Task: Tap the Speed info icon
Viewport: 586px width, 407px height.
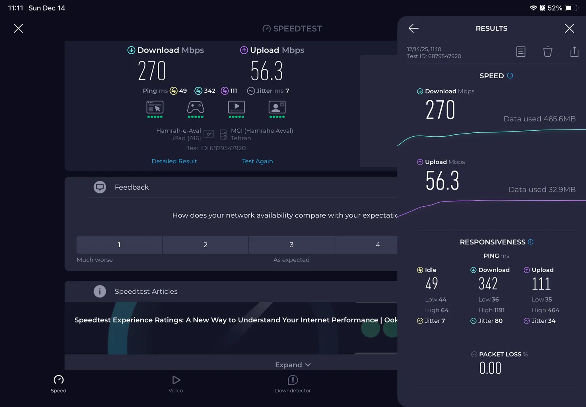Action: 510,76
